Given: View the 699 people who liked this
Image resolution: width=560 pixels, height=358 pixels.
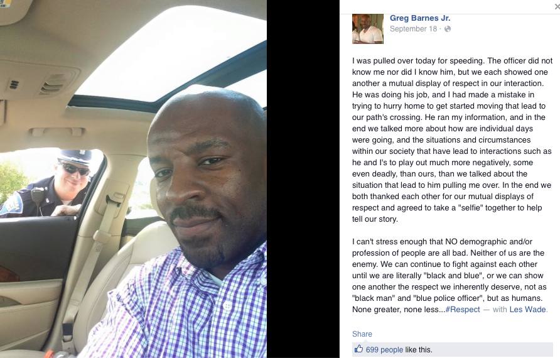Looking at the screenshot, I should (x=384, y=349).
